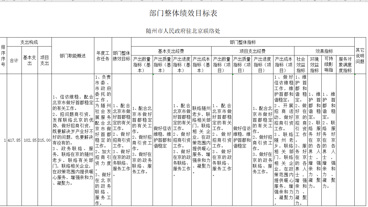Viewport: 368px width, 207px height.
Task: Click the 部门整体指标 merged header
Action: click(243, 42)
